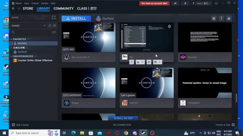Open comments on Na's screenshot
This screenshot has height=136, width=243.
pos(158,62)
